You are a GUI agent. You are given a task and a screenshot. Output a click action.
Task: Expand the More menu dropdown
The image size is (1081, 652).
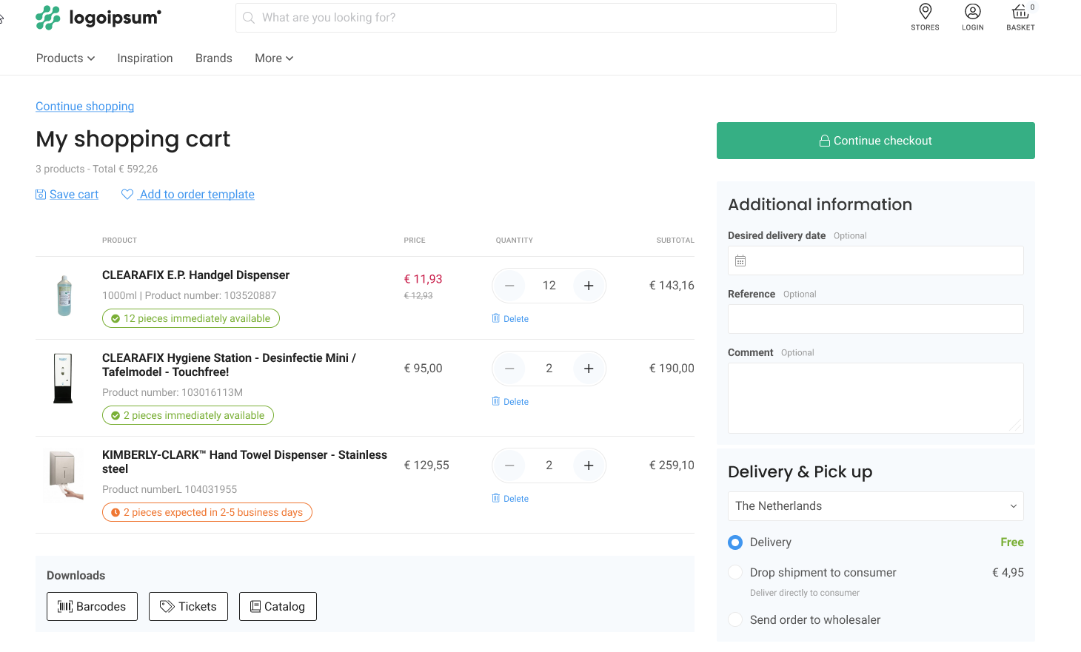click(274, 58)
